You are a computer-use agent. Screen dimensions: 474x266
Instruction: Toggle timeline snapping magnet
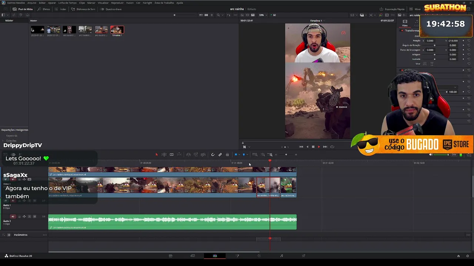(213, 154)
